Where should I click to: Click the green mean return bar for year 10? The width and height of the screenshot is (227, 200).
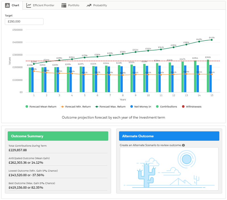pos(145,78)
